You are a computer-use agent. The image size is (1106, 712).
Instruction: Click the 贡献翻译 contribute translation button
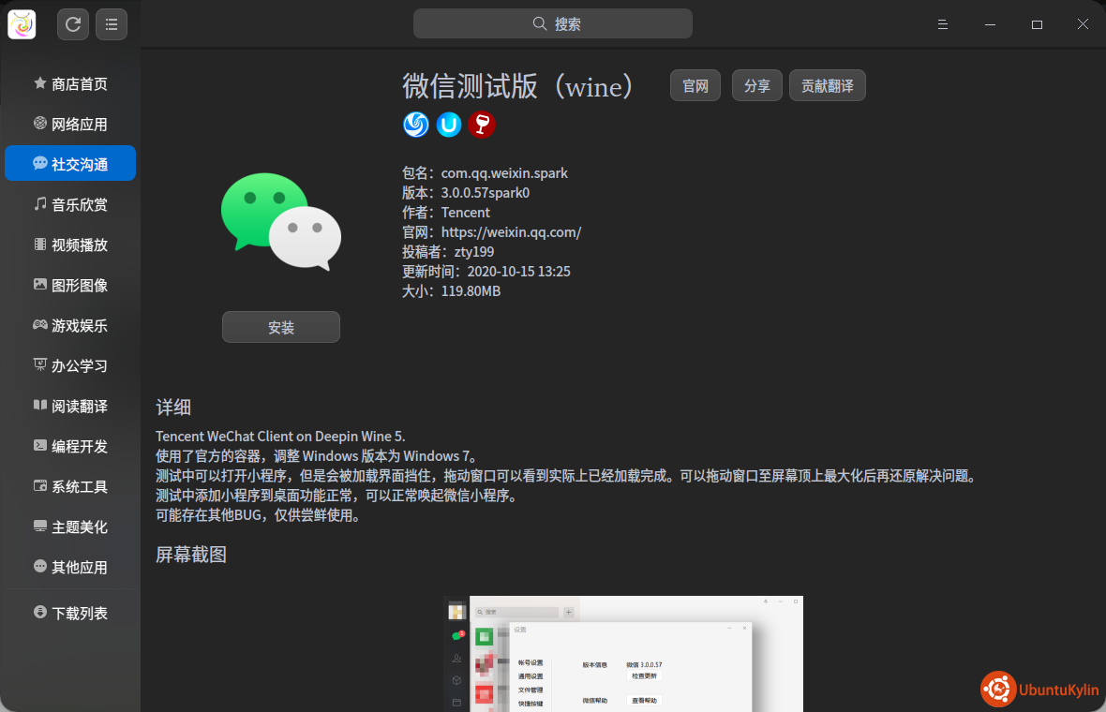coord(827,86)
